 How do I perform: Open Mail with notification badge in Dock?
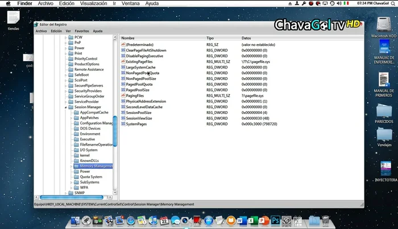[x=119, y=220]
